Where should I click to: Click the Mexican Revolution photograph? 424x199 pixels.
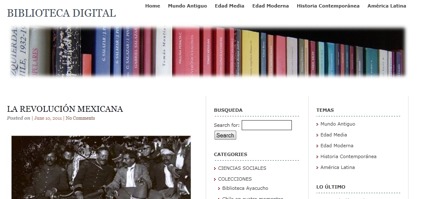coord(101,167)
